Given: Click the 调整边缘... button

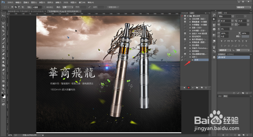Looking at the screenshot, I should [x=113, y=7].
